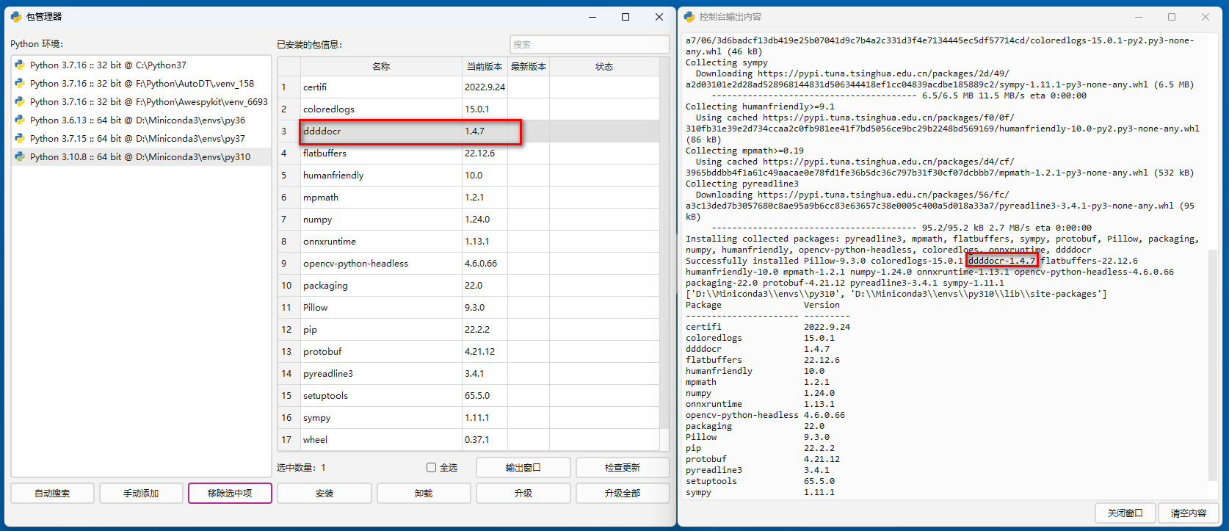Click Python icon beside py36 environment
Viewport: 1229px width, 531px height.
tap(20, 120)
